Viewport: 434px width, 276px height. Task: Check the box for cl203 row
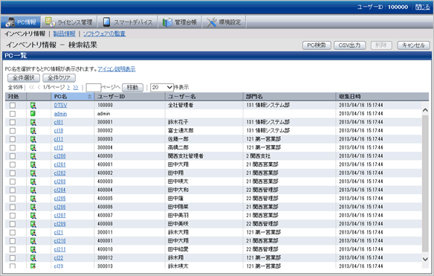coord(13,182)
